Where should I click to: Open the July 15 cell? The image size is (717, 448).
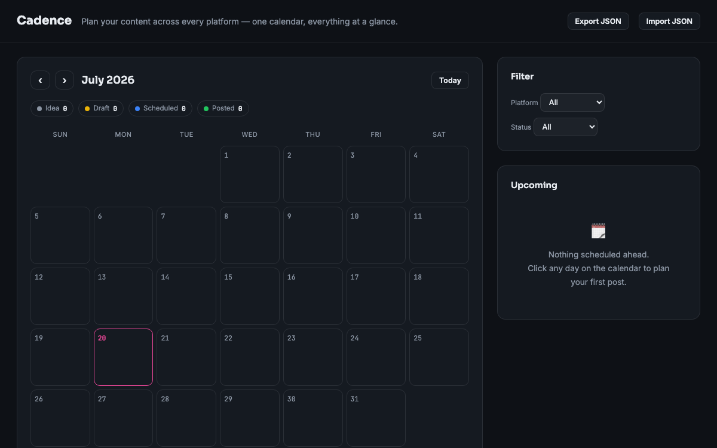coord(250,296)
